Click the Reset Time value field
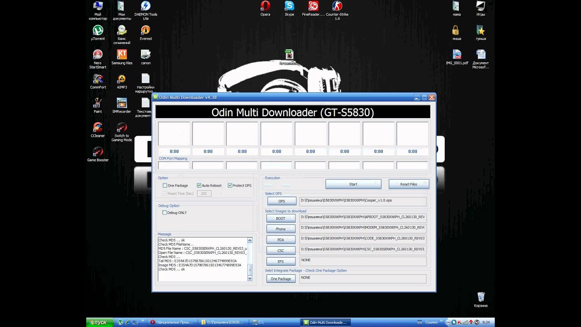The width and height of the screenshot is (581, 327). coord(204,193)
